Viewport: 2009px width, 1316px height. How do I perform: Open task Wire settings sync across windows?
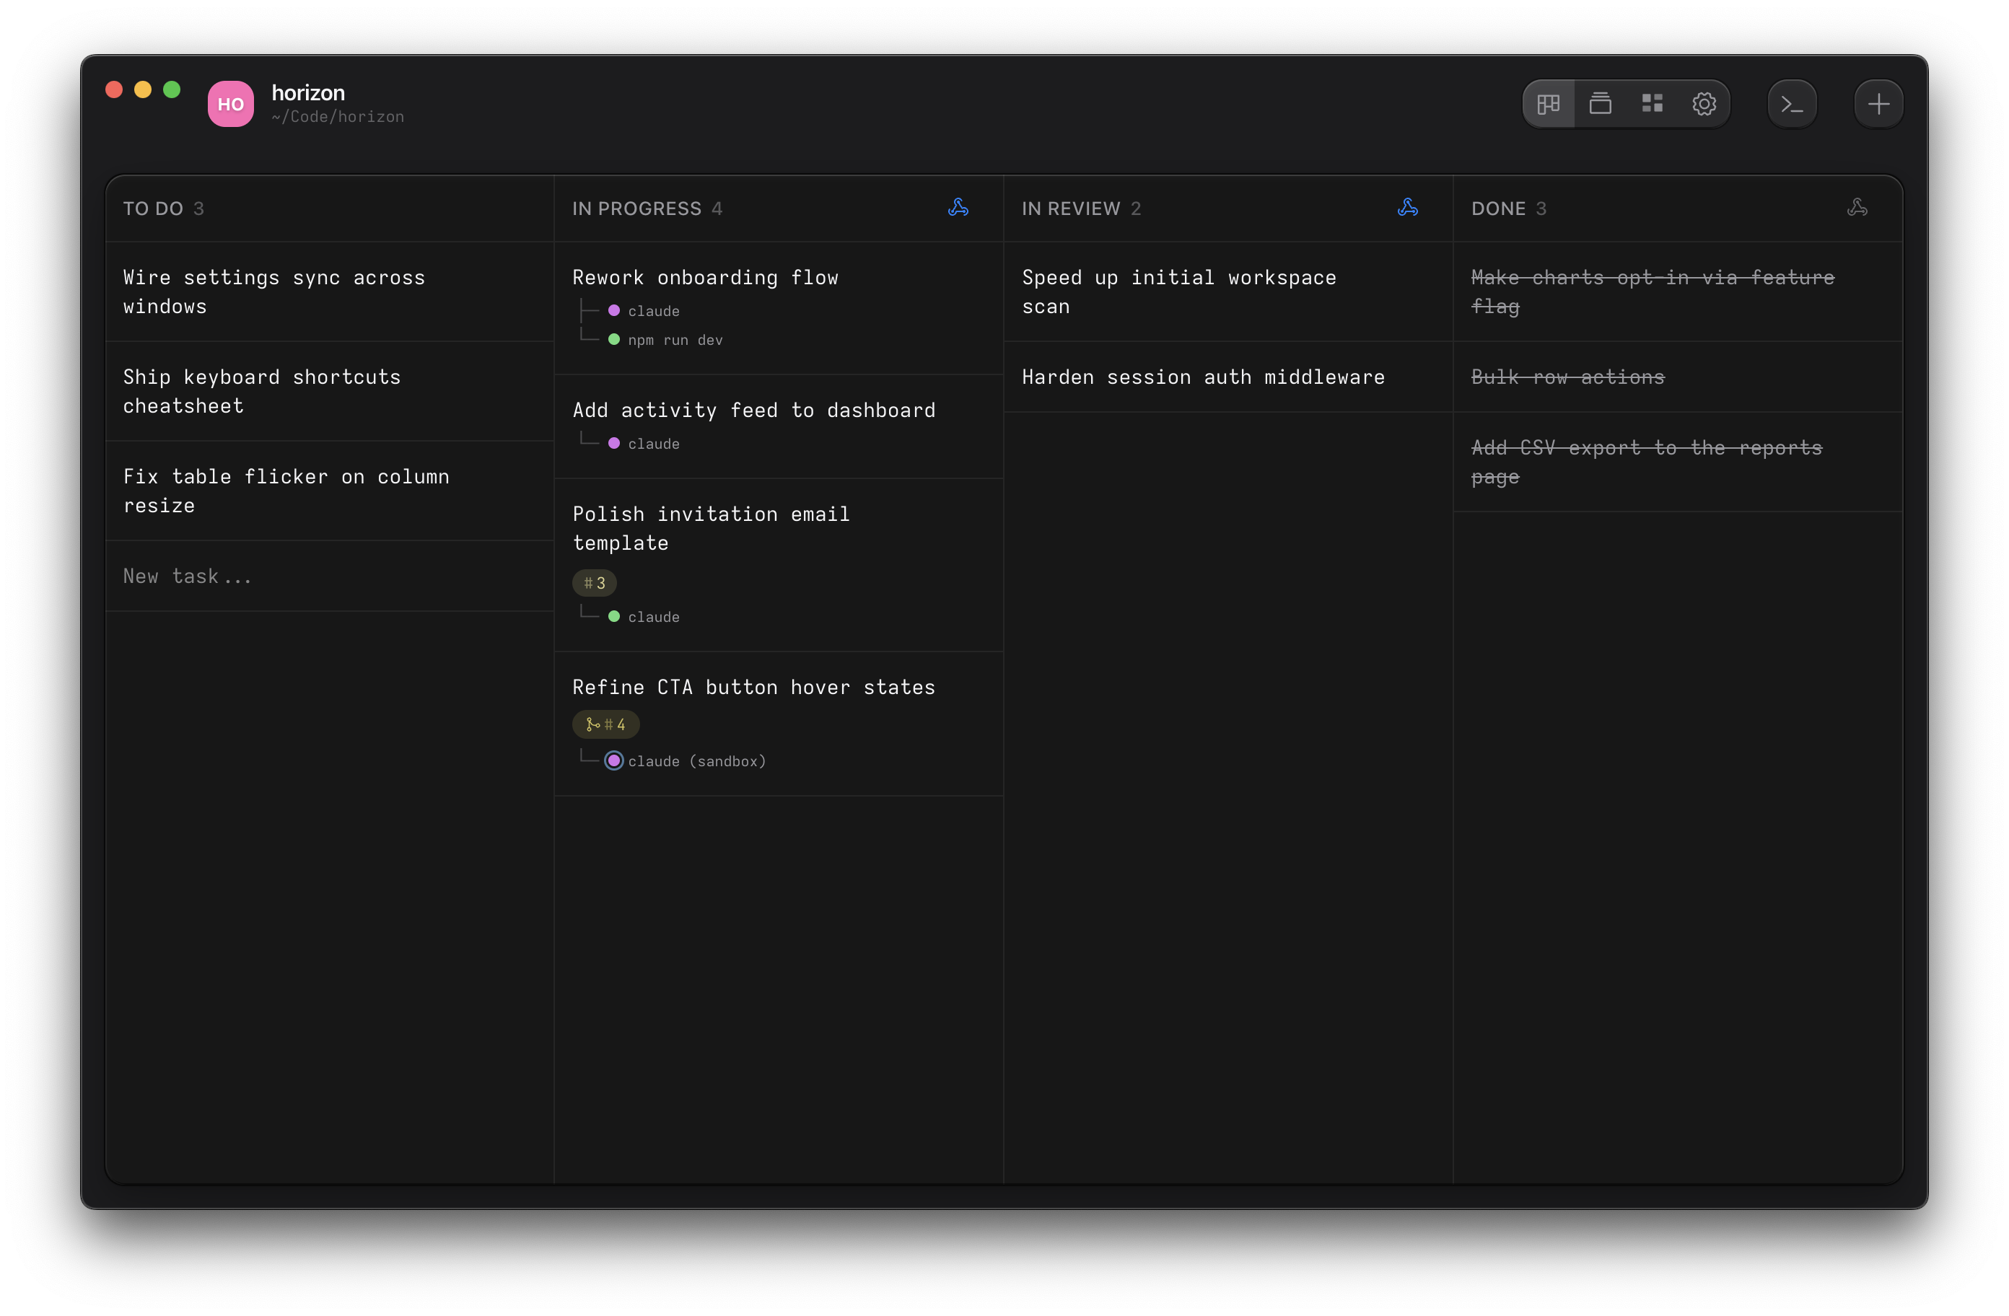[x=330, y=292]
